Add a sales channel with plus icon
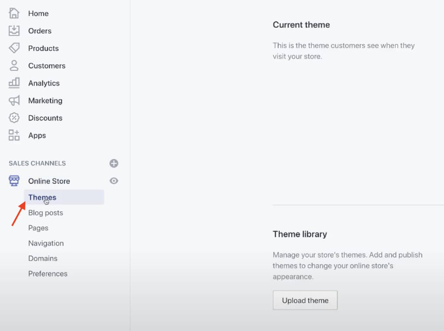The height and width of the screenshot is (331, 444). 114,164
